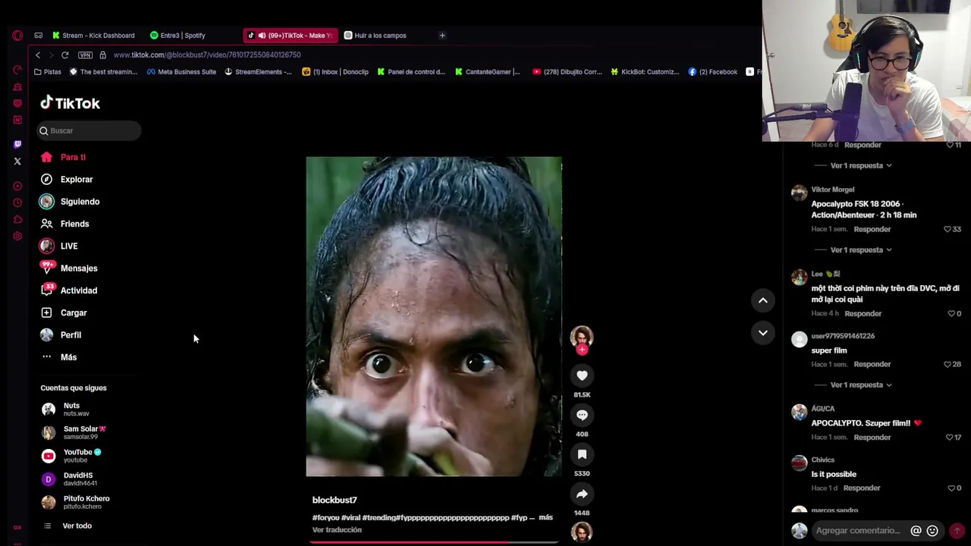
Task: Click the address bar URL
Action: click(207, 55)
